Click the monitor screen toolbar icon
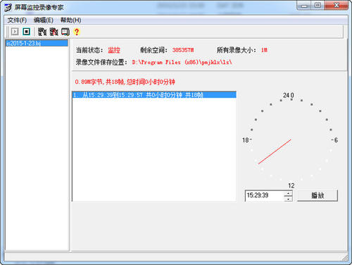 (x=65, y=32)
